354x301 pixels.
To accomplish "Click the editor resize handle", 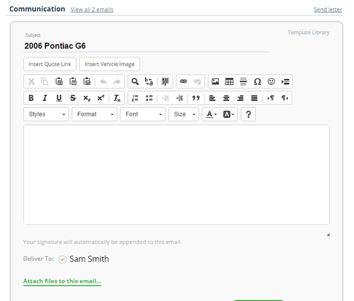I will [328, 235].
